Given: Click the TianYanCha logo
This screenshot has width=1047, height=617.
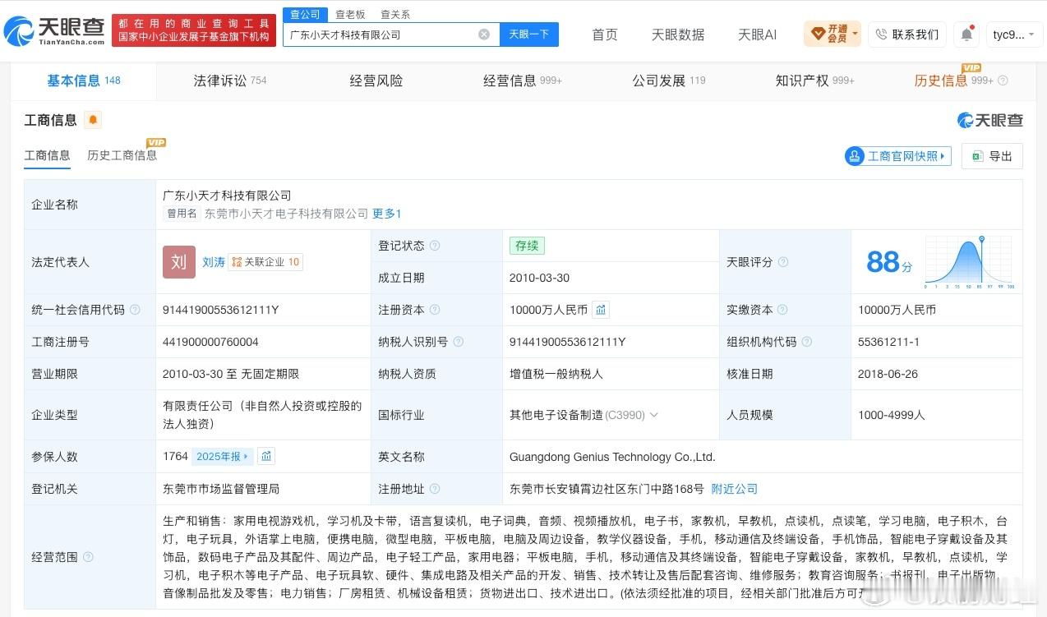Looking at the screenshot, I should [x=54, y=31].
